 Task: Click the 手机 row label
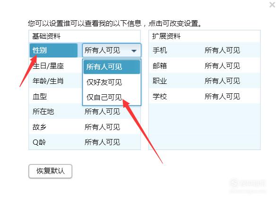coord(160,50)
